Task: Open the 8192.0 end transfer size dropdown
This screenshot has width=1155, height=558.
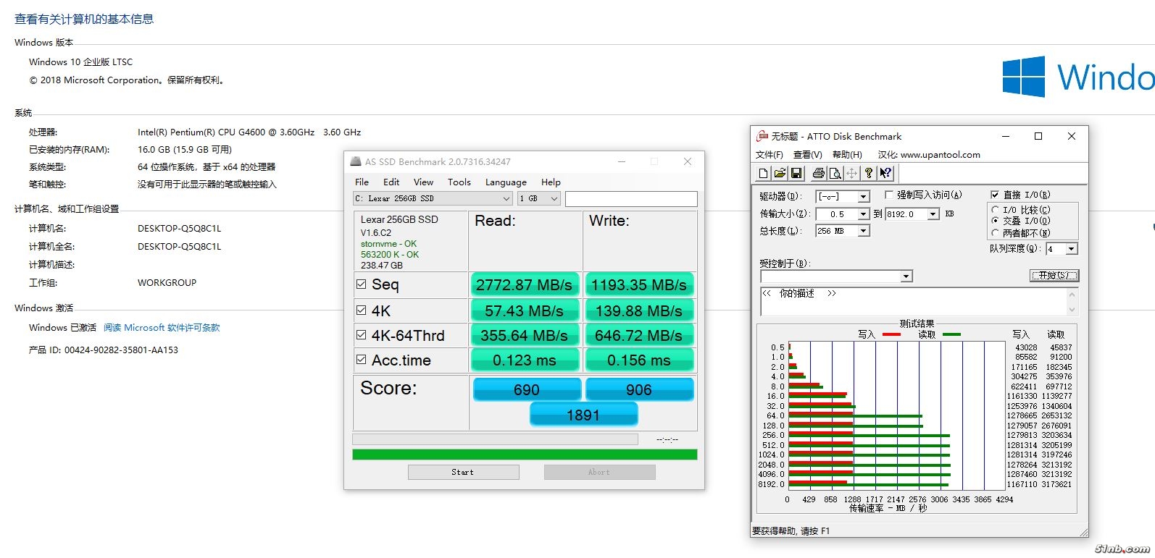Action: point(912,214)
